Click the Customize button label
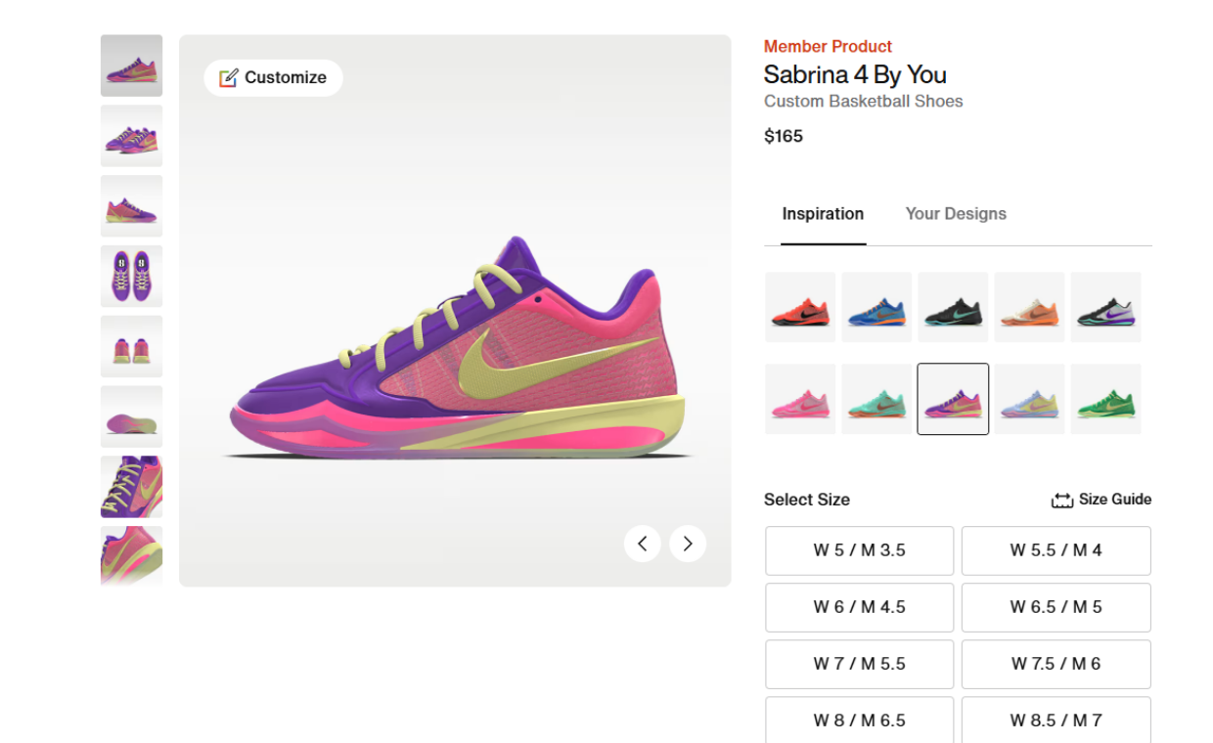 pyautogui.click(x=286, y=78)
